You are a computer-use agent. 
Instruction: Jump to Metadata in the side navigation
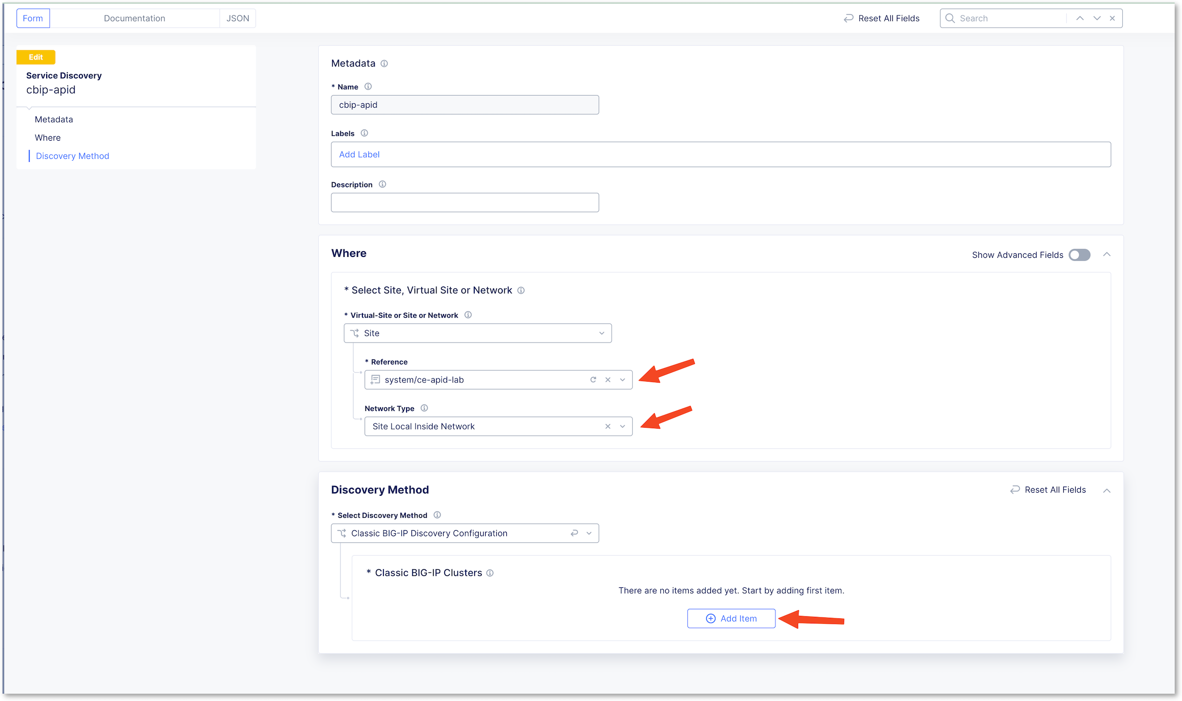pos(54,119)
